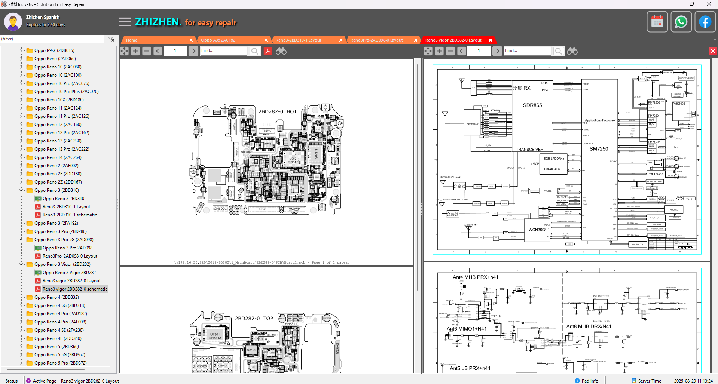Collapse the Oppo Reno 3 (2BD310) folder

point(21,190)
